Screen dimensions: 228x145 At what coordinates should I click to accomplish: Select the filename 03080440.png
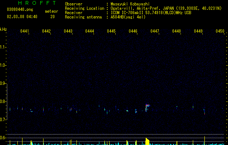[20, 10]
